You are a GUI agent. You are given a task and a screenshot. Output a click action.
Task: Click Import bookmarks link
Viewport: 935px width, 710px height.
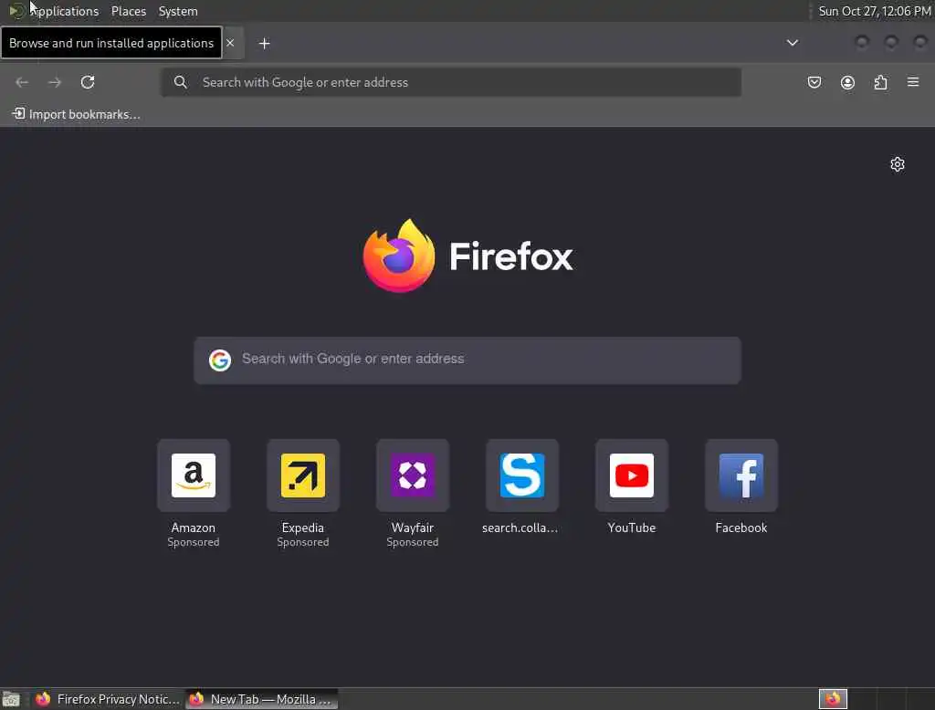(77, 114)
